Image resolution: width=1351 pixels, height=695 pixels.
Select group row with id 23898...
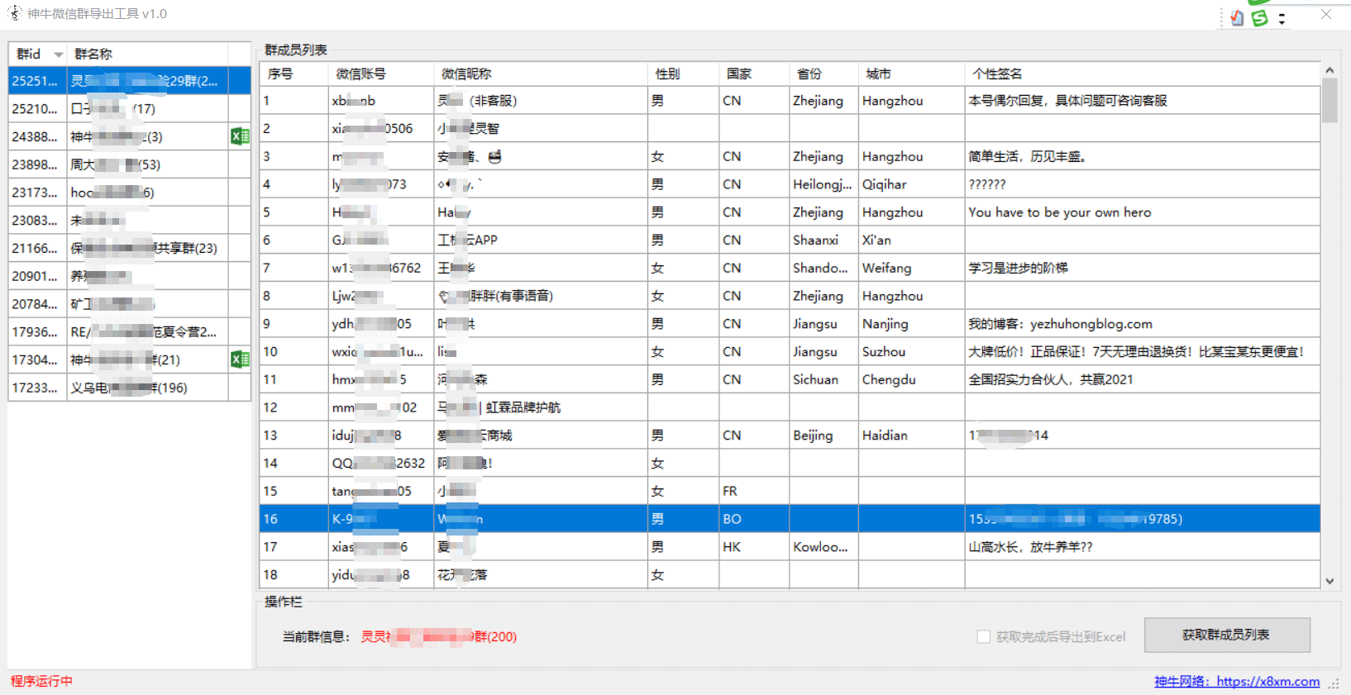130,164
